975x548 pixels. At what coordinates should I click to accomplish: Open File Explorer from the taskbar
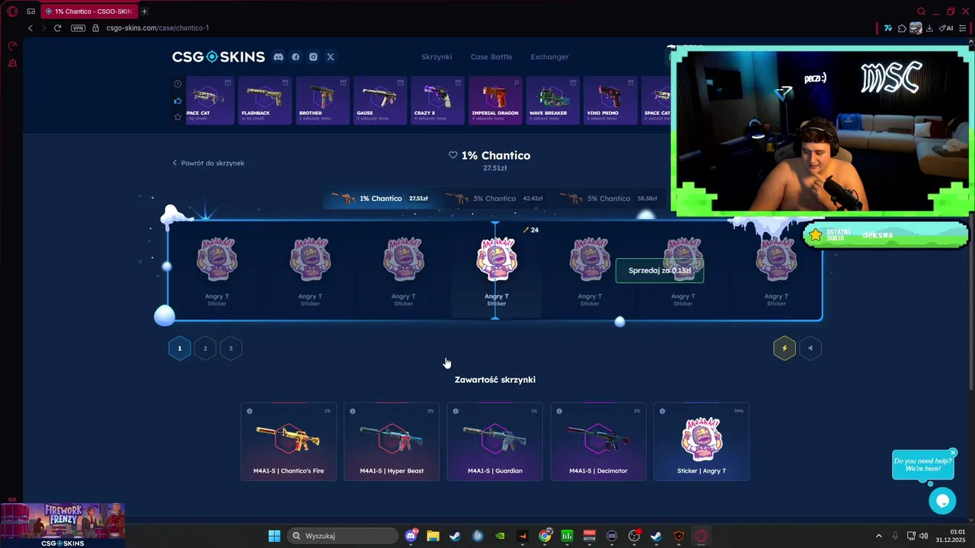point(433,536)
